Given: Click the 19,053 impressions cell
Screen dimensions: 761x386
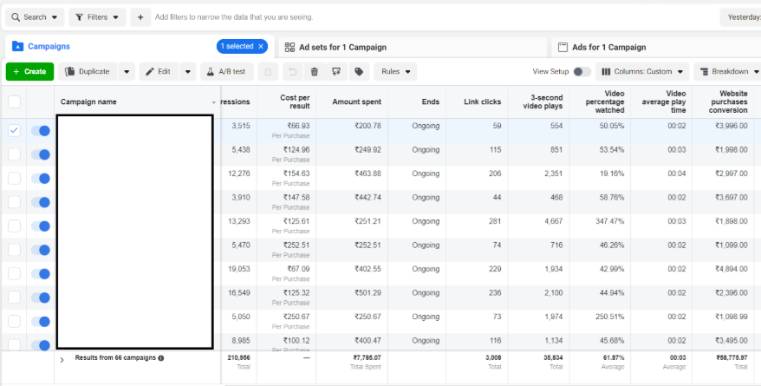Looking at the screenshot, I should click(x=239, y=270).
